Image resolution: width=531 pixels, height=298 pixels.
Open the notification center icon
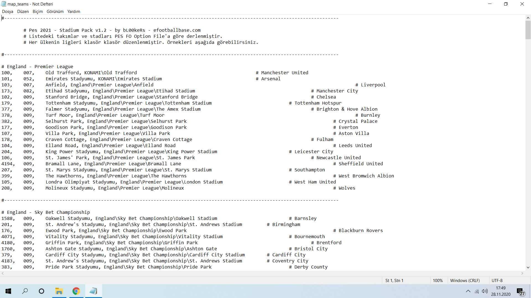[x=520, y=291]
